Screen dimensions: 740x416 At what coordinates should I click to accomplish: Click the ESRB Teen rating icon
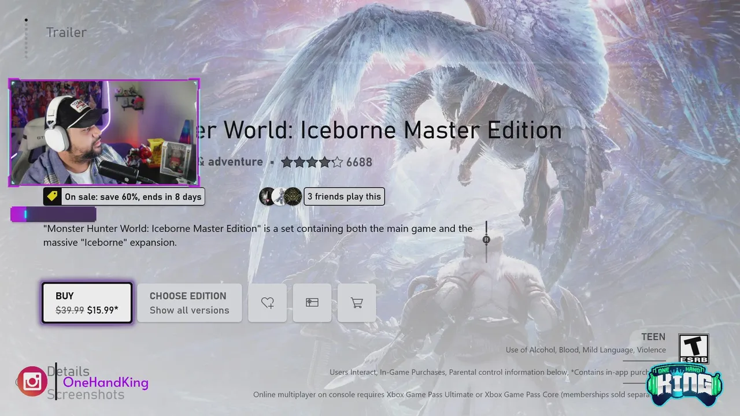click(x=694, y=350)
